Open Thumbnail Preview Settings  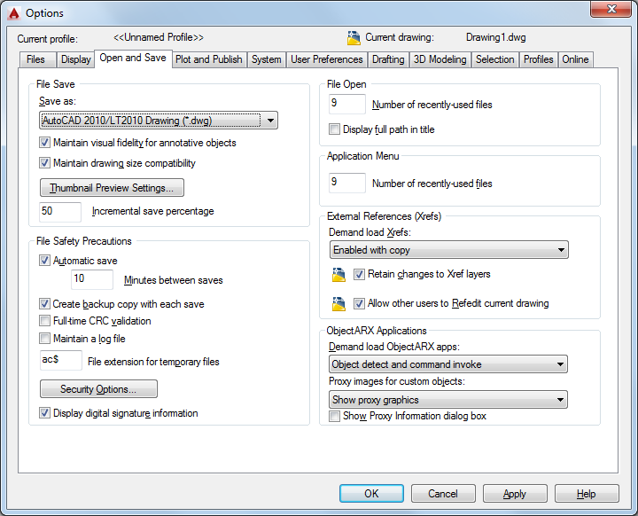click(x=112, y=188)
